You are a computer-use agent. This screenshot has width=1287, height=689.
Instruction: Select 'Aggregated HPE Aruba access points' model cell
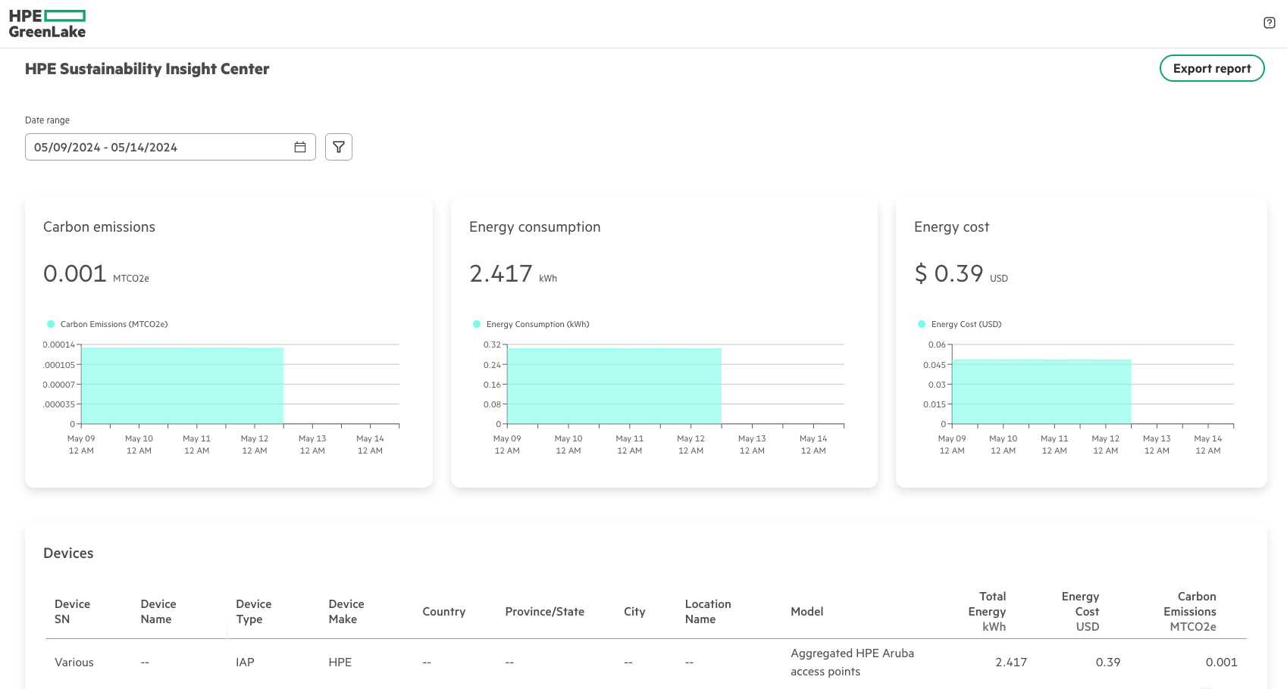853,662
